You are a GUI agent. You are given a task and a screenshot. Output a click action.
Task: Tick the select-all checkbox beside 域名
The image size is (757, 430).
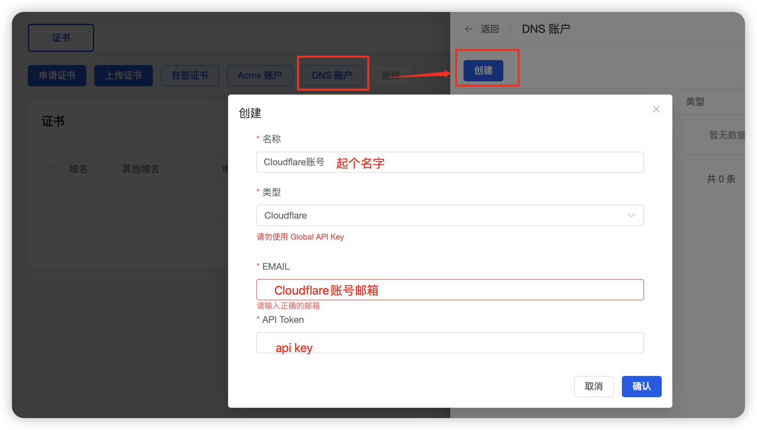[x=54, y=169]
